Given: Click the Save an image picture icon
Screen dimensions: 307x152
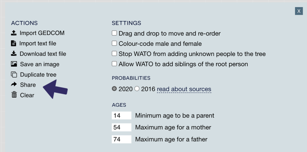Looking at the screenshot, I should point(14,64).
